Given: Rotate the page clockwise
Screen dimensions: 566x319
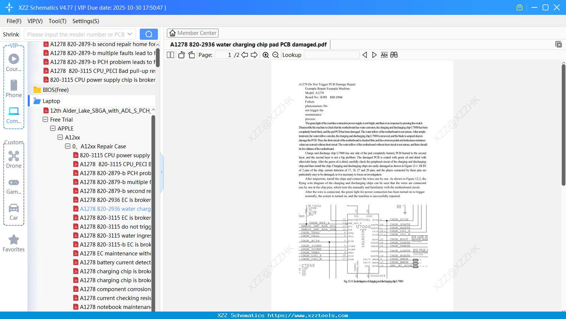Looking at the screenshot, I should [x=191, y=55].
